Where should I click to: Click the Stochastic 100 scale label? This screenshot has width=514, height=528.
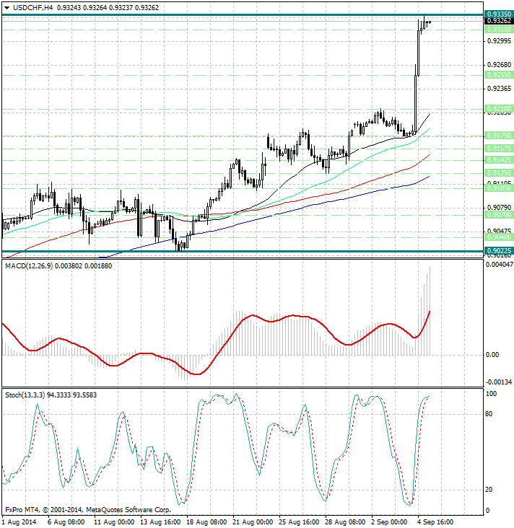(491, 394)
